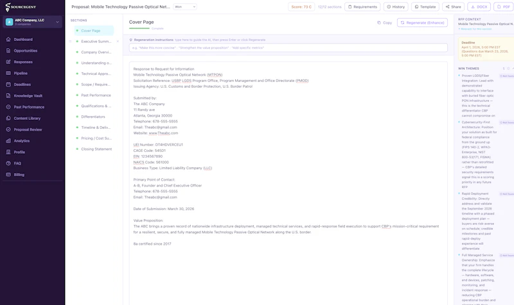Open Timeline & Deliverables section

pos(94,128)
